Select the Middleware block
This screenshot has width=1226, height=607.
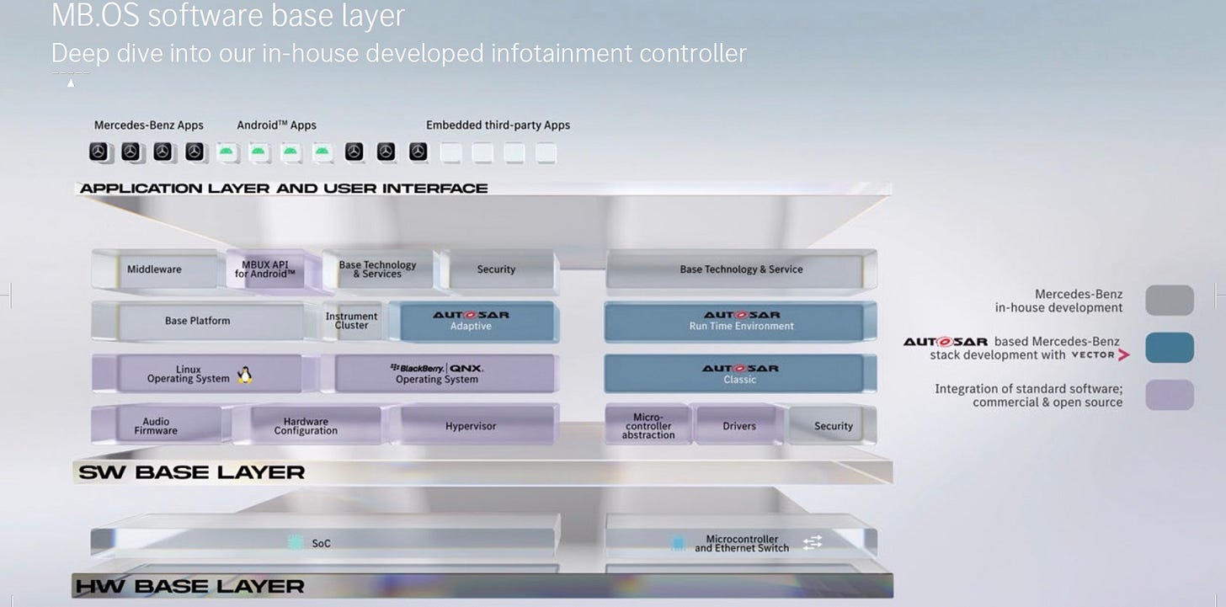point(155,269)
